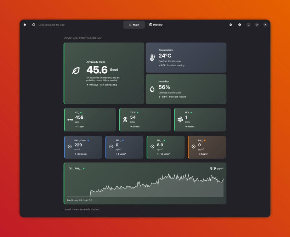Click the particle icon in the blue 0 µg/m³ card
The image size is (290, 237).
[111, 147]
